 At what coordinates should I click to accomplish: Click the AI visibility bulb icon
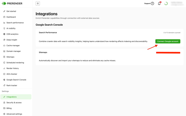4,28
